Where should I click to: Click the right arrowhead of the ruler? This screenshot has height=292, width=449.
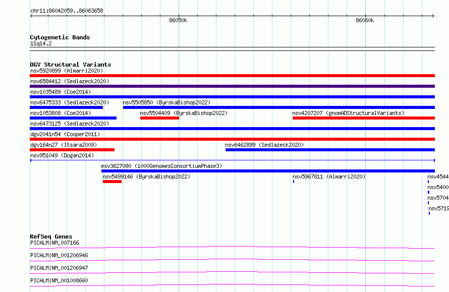(433, 16)
